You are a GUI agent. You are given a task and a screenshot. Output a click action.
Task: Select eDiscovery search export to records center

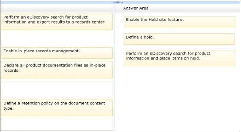point(57,22)
